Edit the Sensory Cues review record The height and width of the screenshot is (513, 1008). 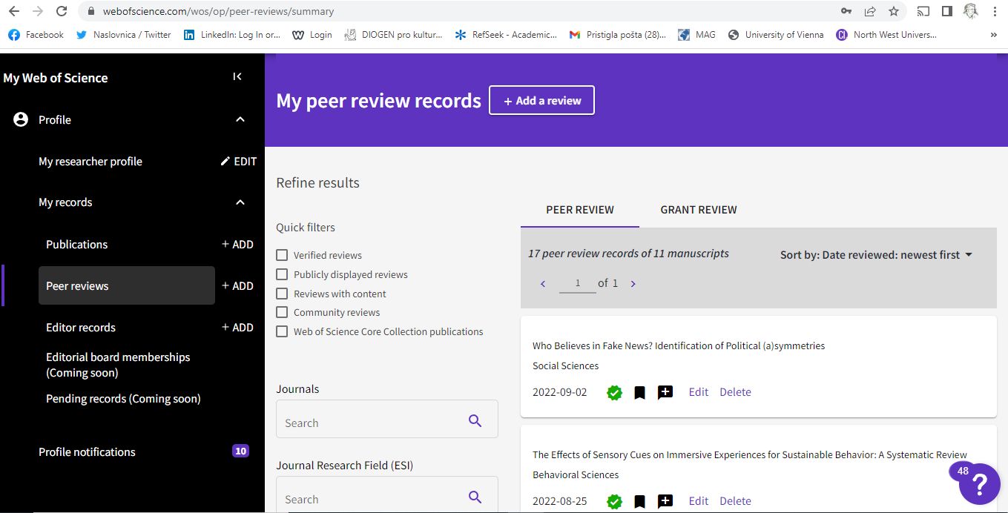(x=699, y=501)
